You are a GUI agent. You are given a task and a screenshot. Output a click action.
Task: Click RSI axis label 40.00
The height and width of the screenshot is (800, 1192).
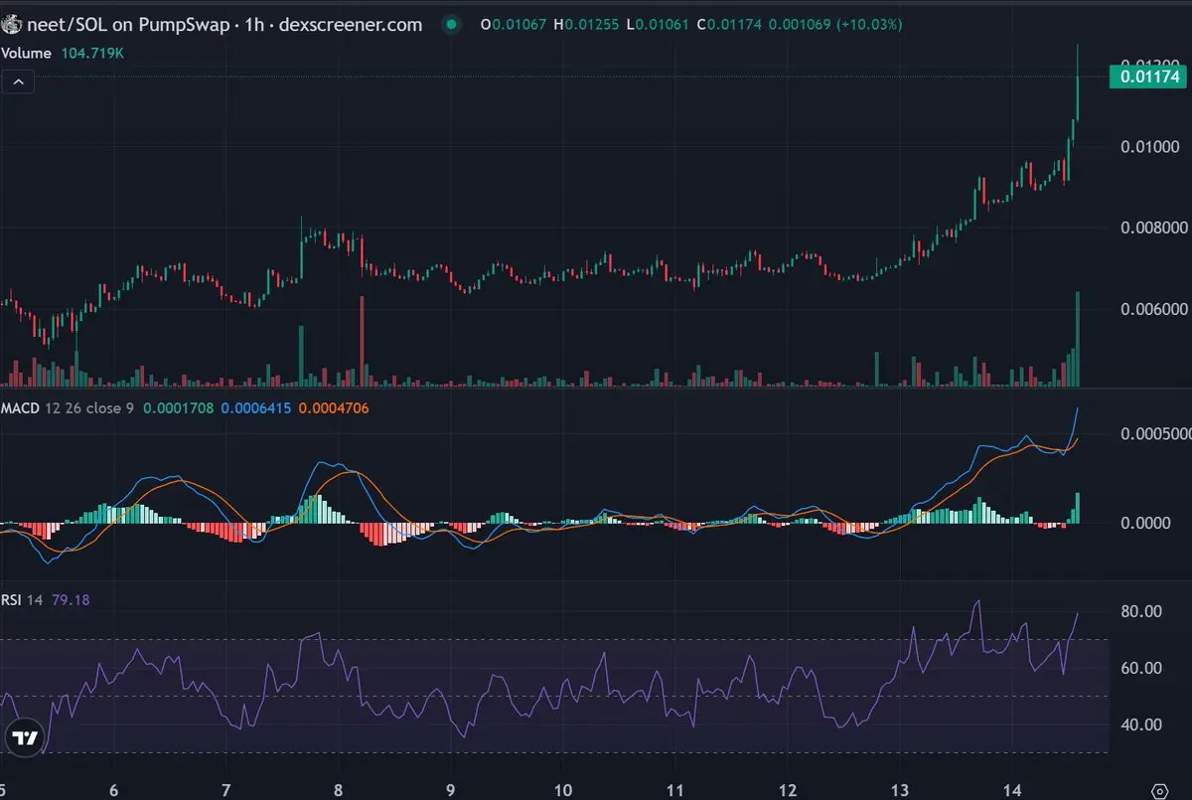[1140, 724]
